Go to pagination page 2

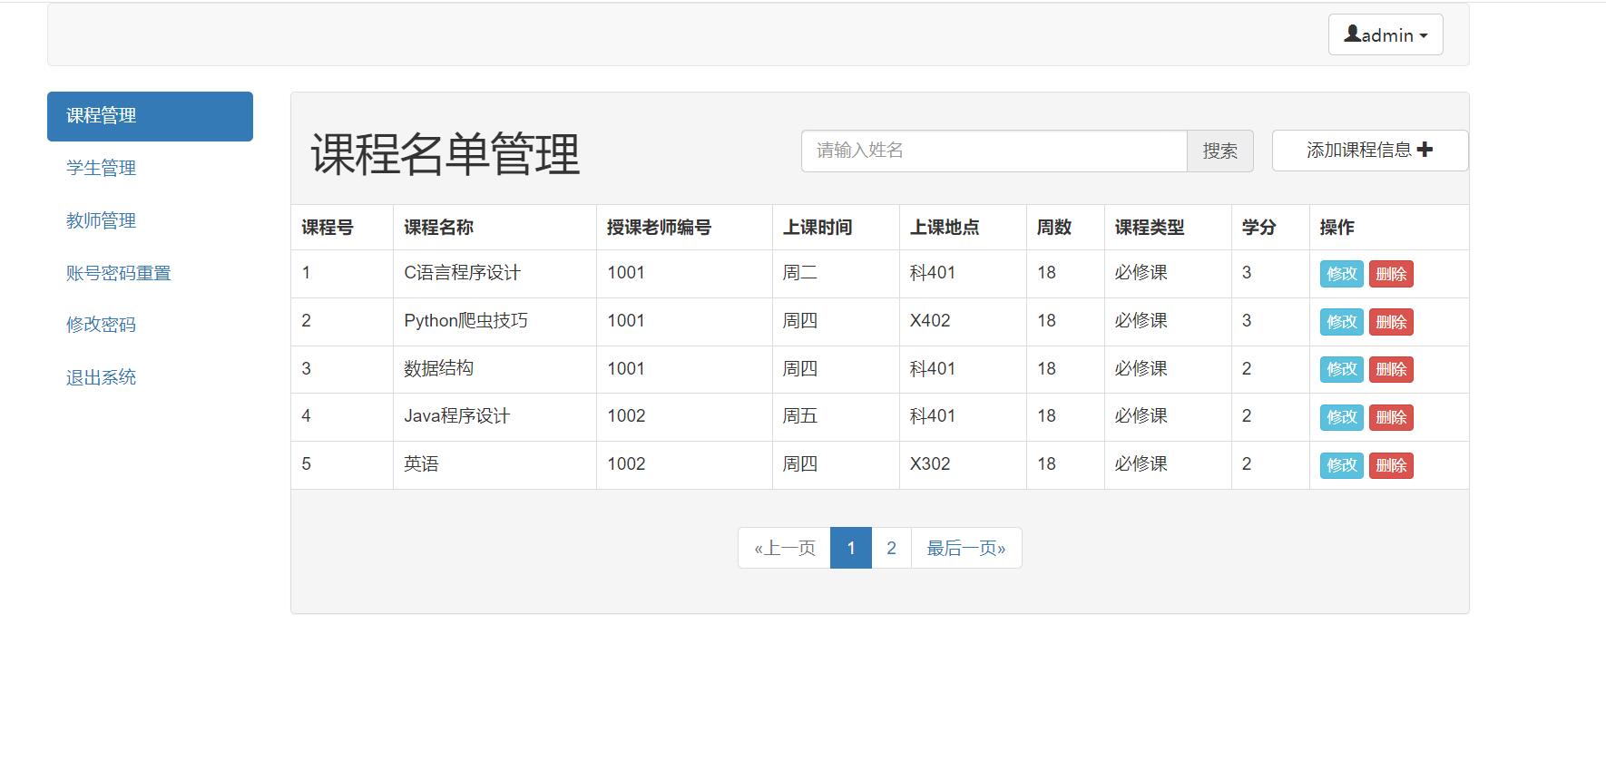891,548
